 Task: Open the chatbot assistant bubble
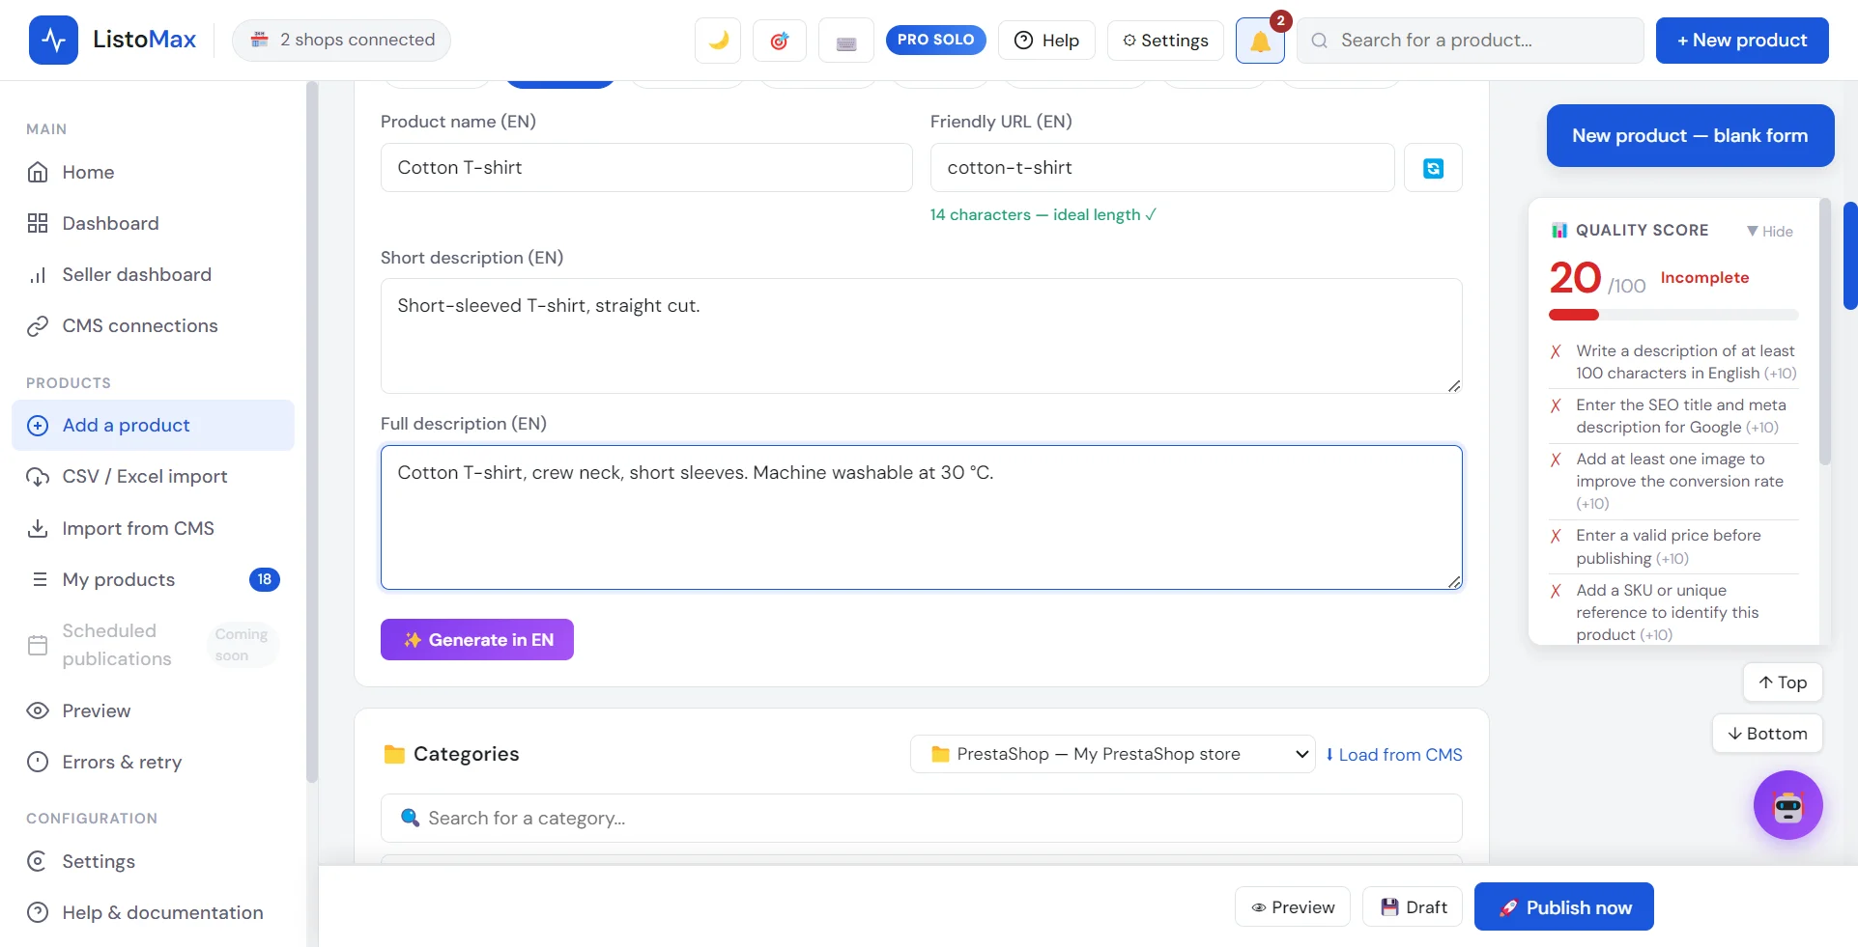coord(1788,805)
